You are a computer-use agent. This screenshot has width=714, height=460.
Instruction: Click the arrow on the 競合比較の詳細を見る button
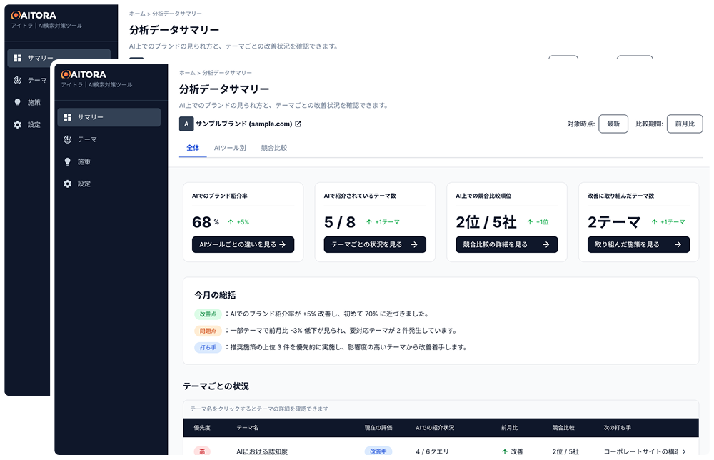coord(546,244)
